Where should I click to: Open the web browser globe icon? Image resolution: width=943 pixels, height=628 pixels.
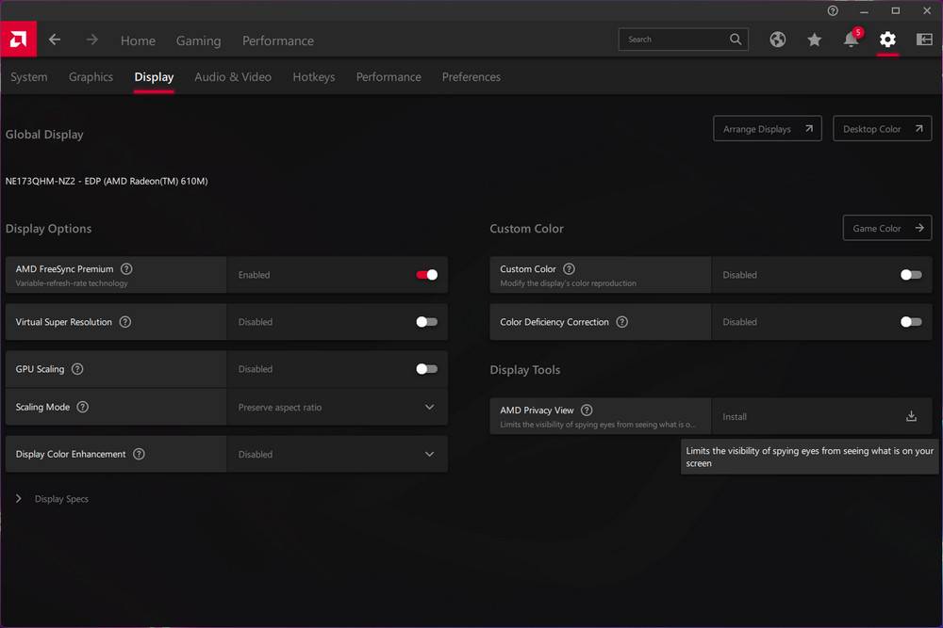coord(777,40)
